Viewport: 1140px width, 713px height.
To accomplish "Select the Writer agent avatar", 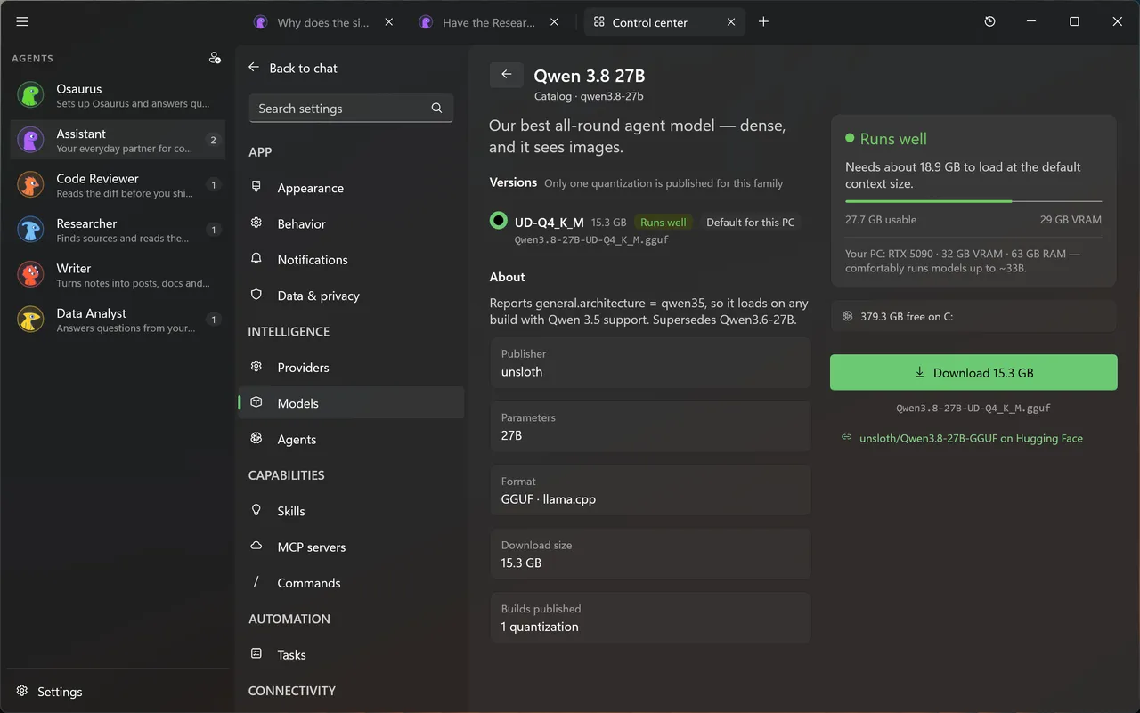I will coord(31,274).
